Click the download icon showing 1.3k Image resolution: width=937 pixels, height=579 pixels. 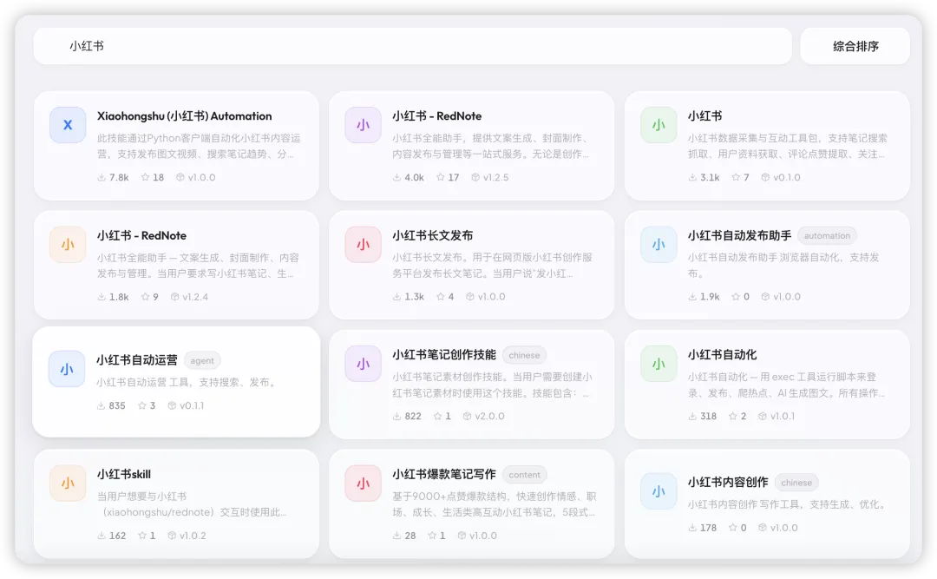[x=396, y=296]
